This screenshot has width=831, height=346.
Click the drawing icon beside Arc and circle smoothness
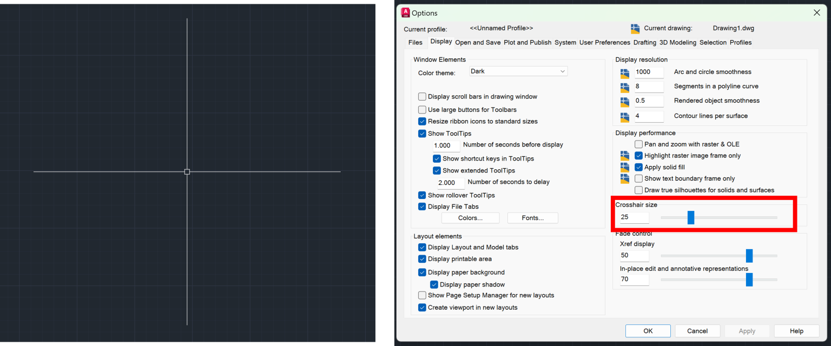[x=624, y=72]
